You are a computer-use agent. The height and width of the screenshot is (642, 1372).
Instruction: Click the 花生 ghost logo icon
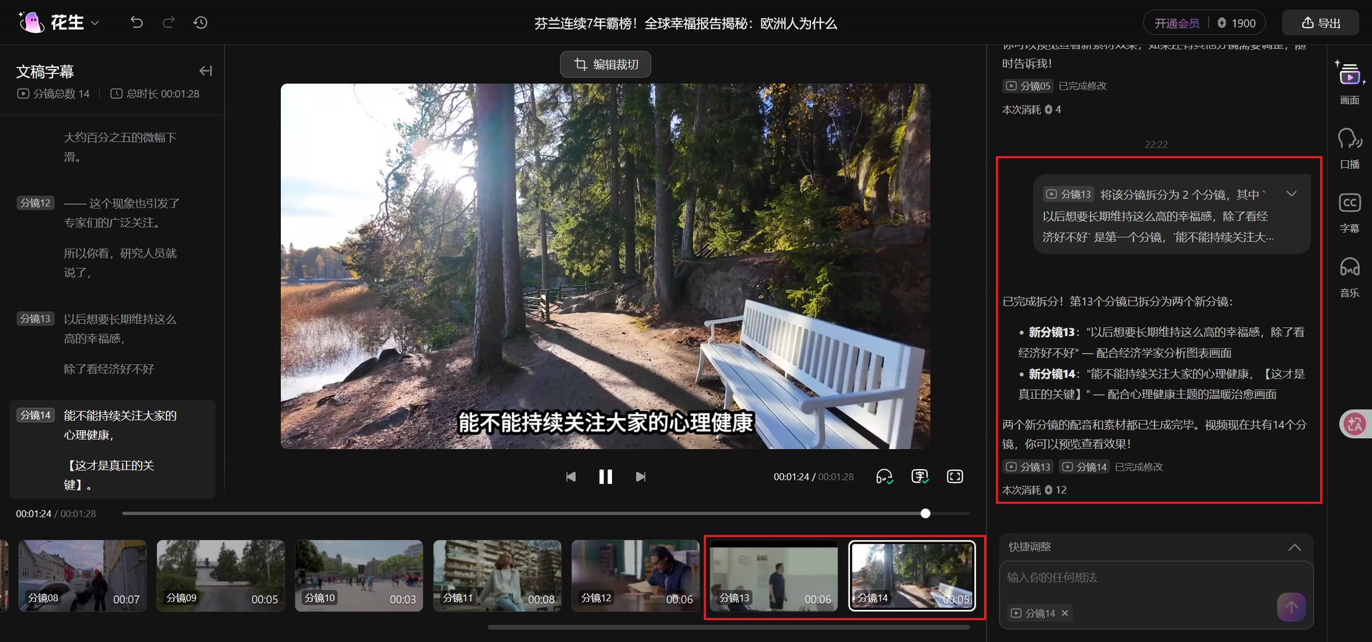32,22
